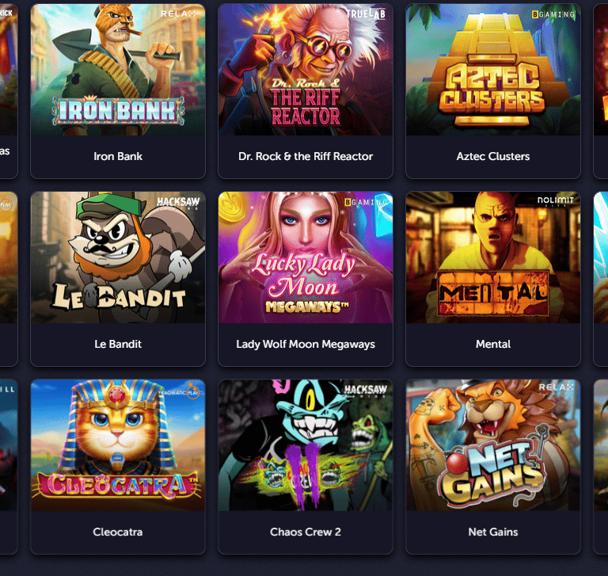Click the Aztec Clusters title label
Screen dimensions: 608x576
click(x=493, y=156)
